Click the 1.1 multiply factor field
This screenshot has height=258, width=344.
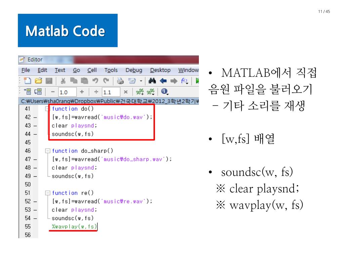111,92
